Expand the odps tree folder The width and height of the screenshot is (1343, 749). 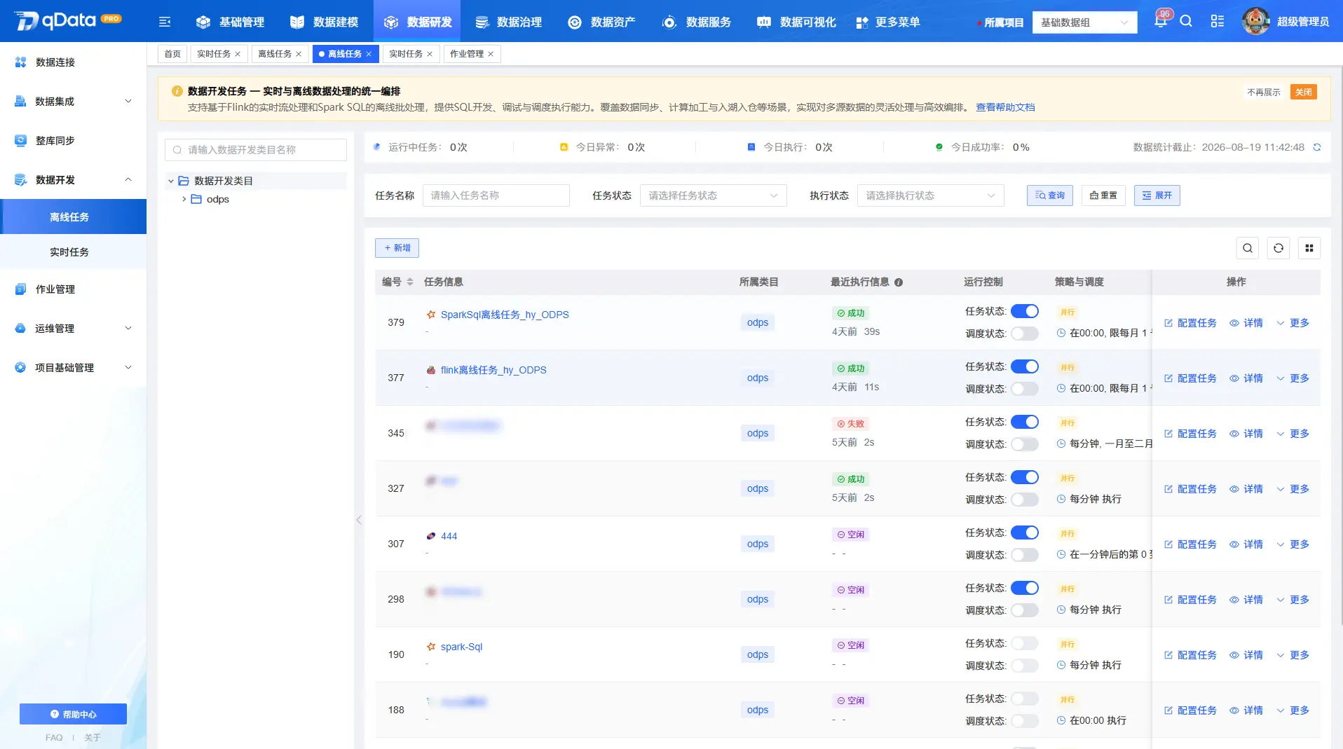pyautogui.click(x=184, y=199)
